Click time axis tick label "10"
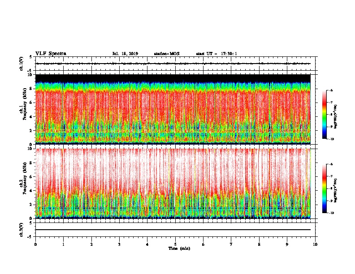This screenshot has width=355, height=274. point(315,244)
